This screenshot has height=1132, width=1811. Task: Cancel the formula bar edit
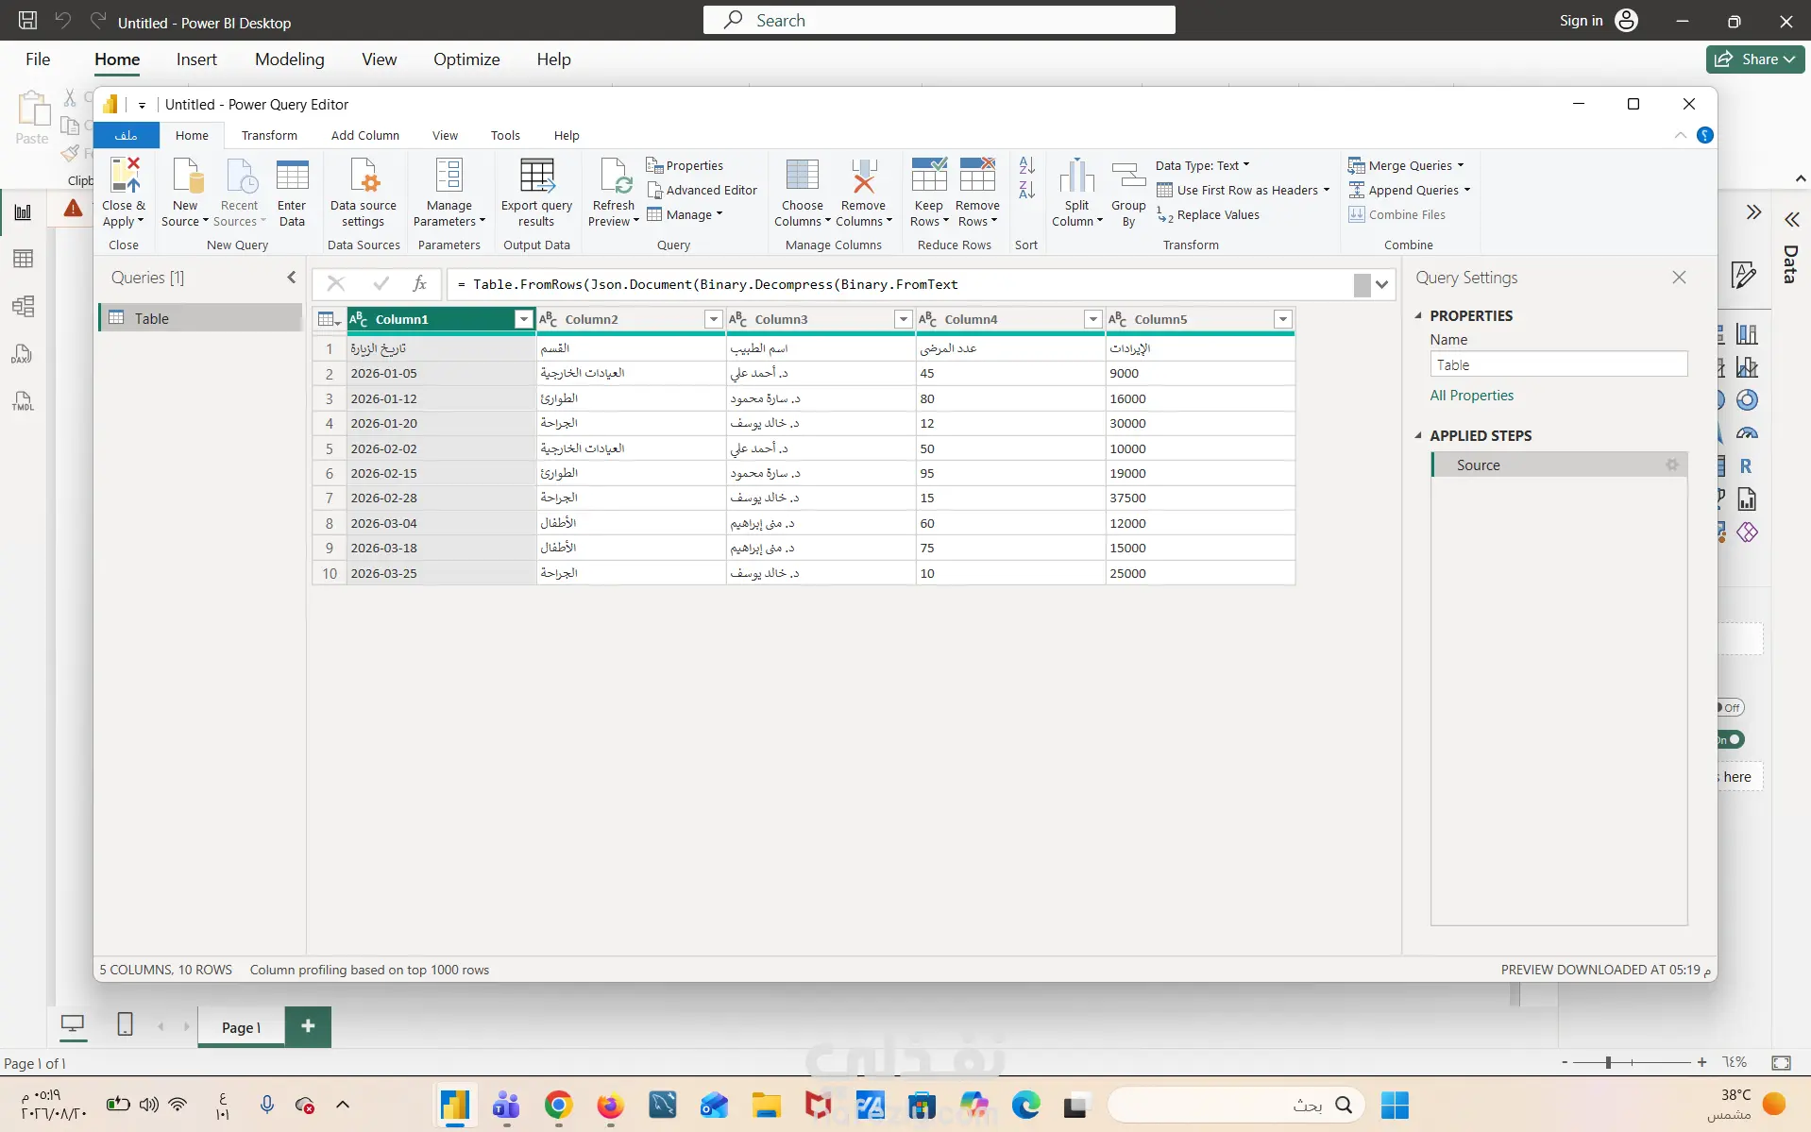(x=336, y=283)
